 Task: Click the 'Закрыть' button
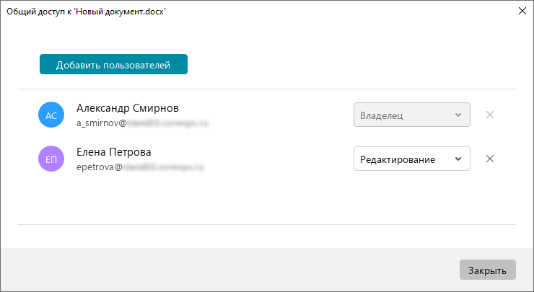point(488,270)
